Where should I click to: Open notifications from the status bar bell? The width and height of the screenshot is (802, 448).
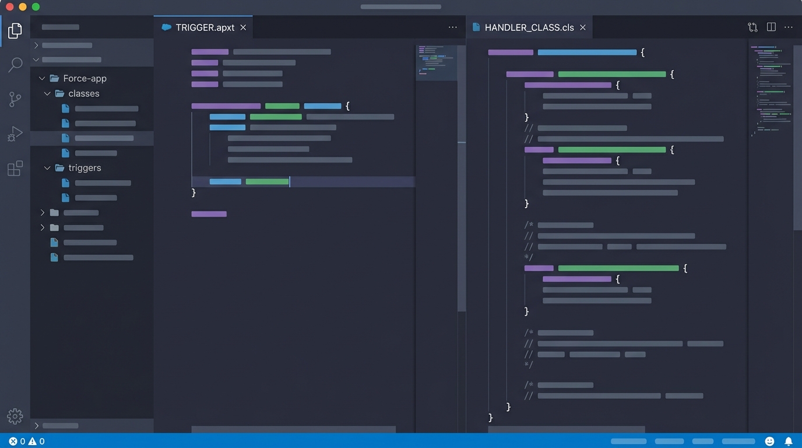789,441
